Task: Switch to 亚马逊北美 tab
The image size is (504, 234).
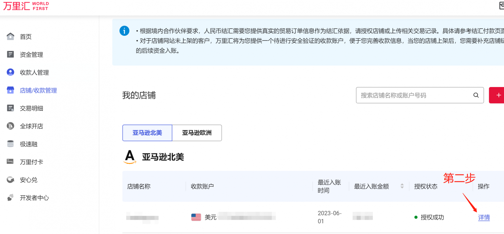Action: [x=147, y=133]
